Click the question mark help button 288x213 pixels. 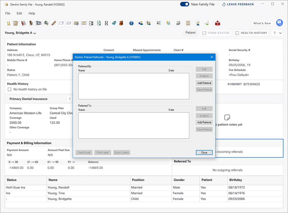click(x=275, y=33)
